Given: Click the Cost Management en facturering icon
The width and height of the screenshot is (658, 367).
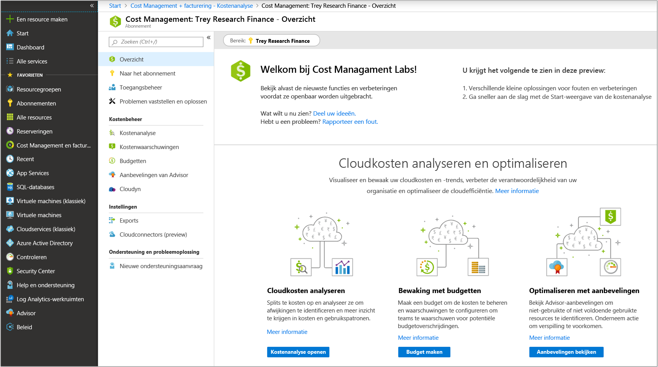Looking at the screenshot, I should (x=10, y=145).
